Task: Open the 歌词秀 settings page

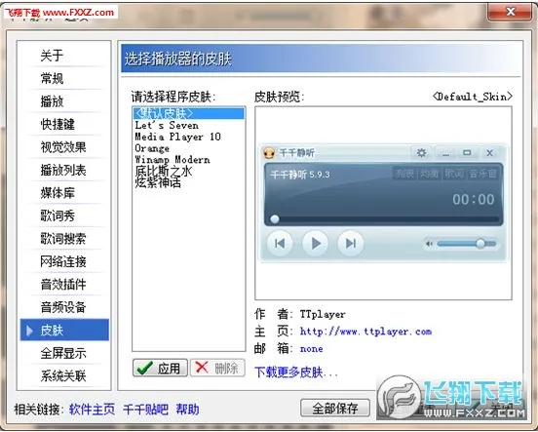Action: (x=58, y=216)
